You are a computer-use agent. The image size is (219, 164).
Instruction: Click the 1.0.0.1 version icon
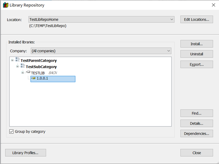(x=33, y=78)
